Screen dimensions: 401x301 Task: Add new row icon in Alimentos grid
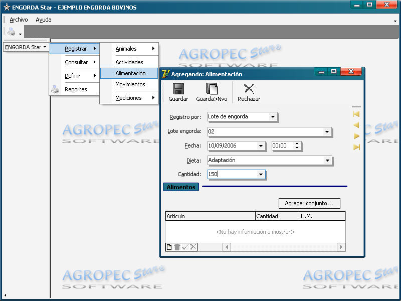click(x=169, y=247)
